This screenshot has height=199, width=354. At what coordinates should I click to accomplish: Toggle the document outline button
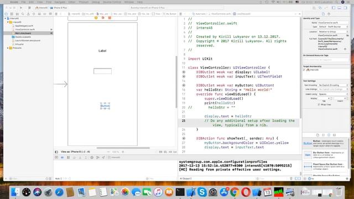pos(56,152)
